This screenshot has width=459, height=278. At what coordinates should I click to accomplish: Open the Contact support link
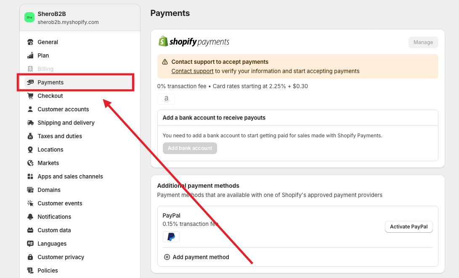click(192, 71)
